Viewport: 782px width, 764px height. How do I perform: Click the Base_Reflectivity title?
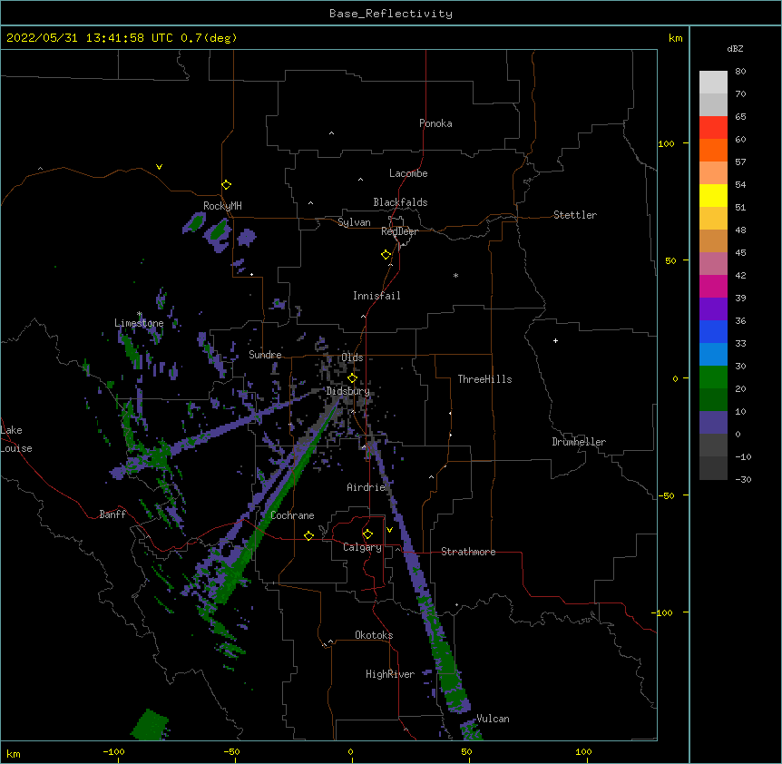click(391, 14)
